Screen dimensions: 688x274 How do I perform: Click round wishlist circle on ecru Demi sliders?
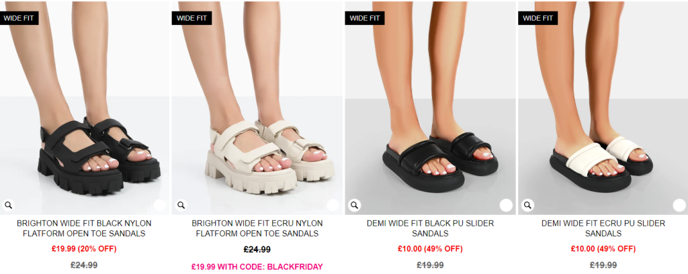679,205
